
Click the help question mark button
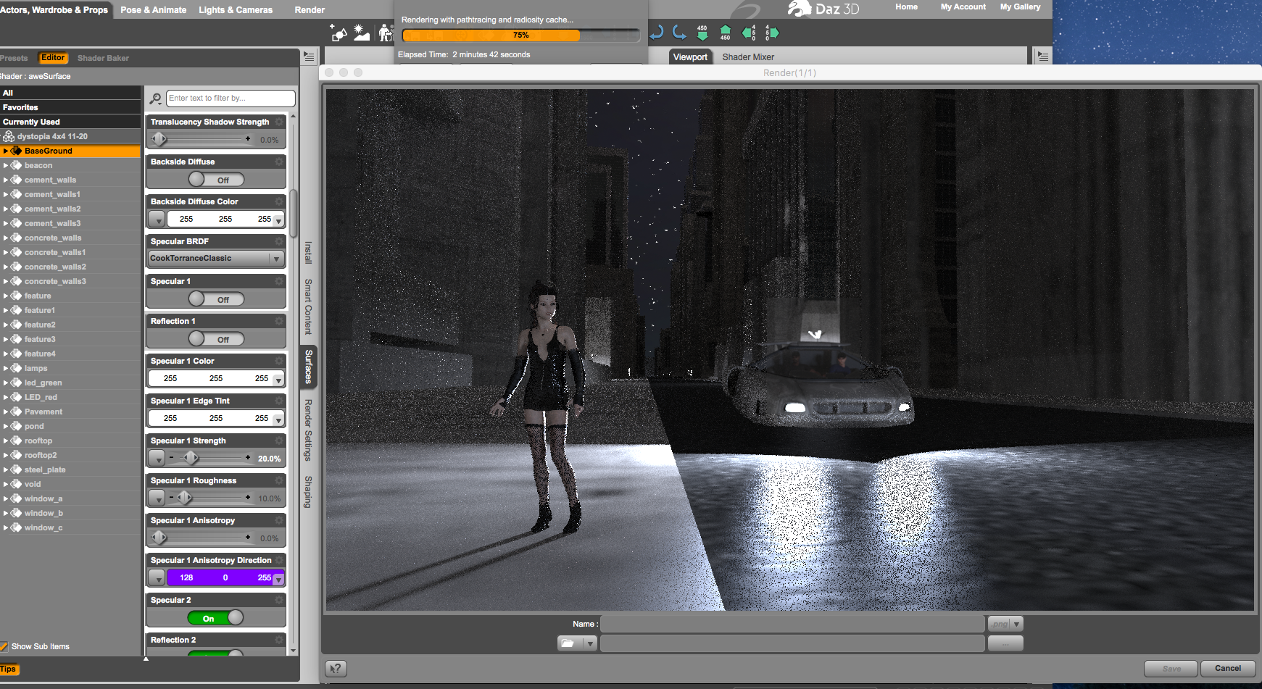pyautogui.click(x=336, y=669)
